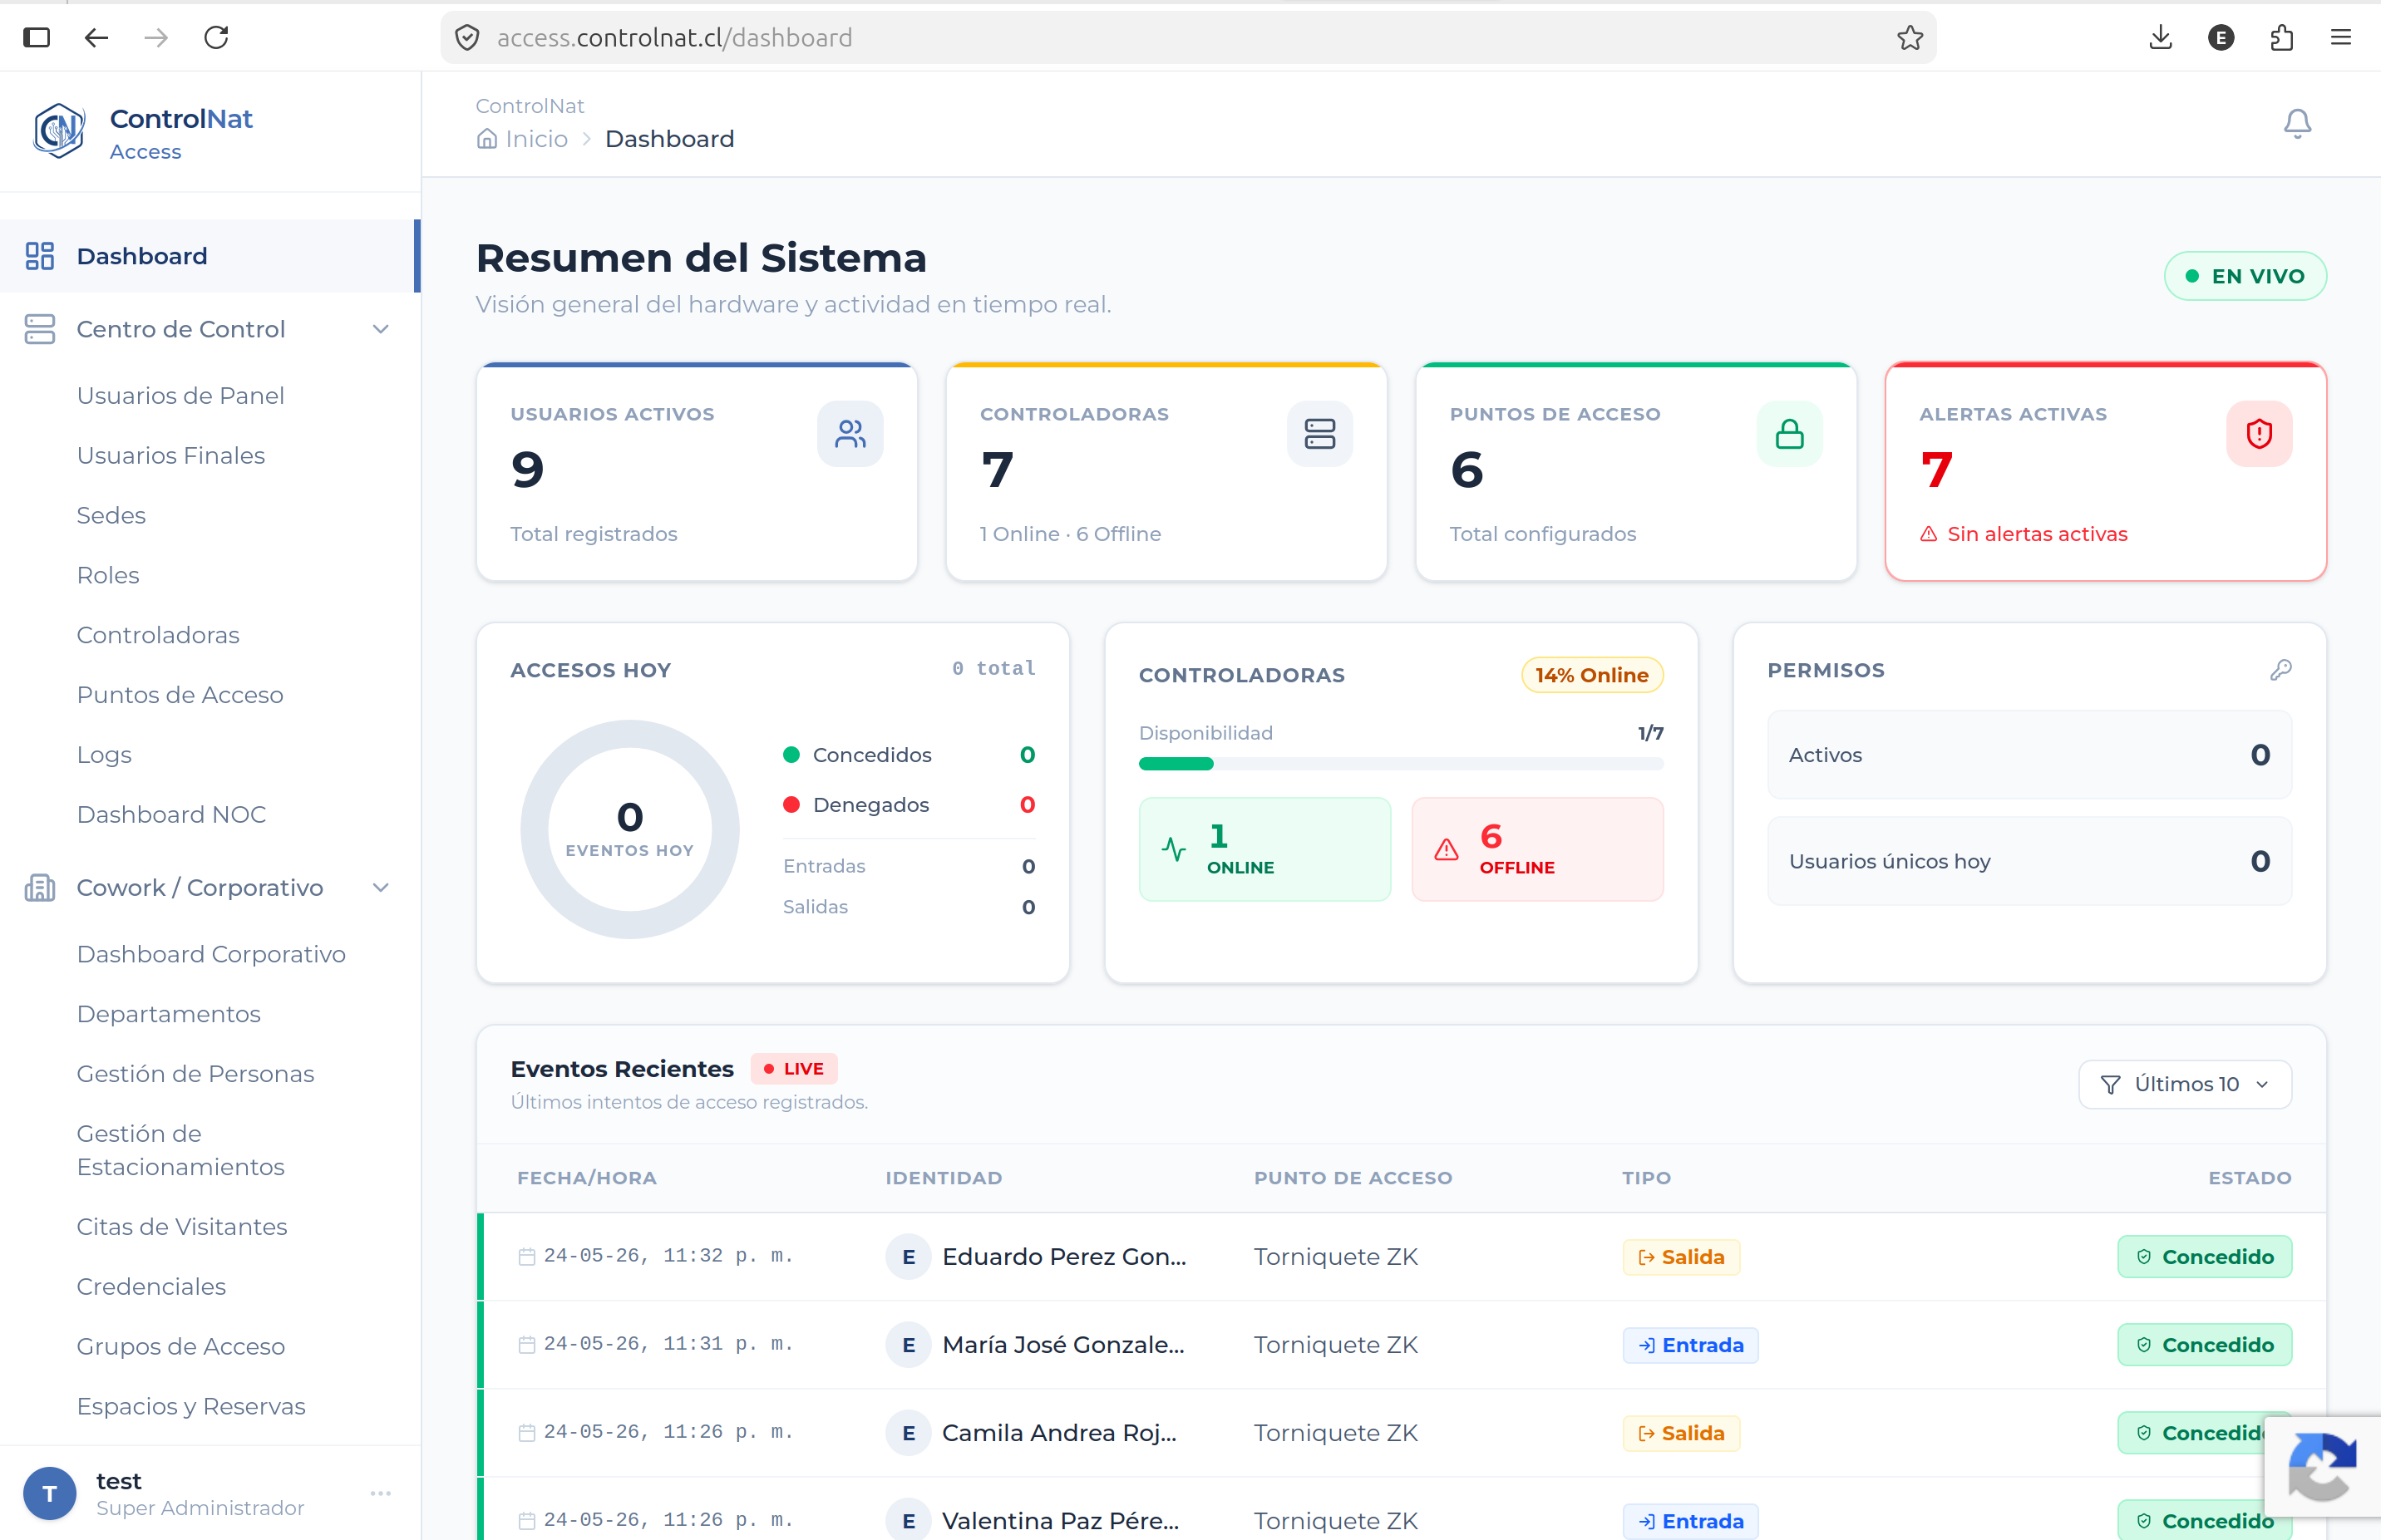The width and height of the screenshot is (2381, 1540).
Task: Open Usuarios de Panel
Action: pyautogui.click(x=180, y=395)
